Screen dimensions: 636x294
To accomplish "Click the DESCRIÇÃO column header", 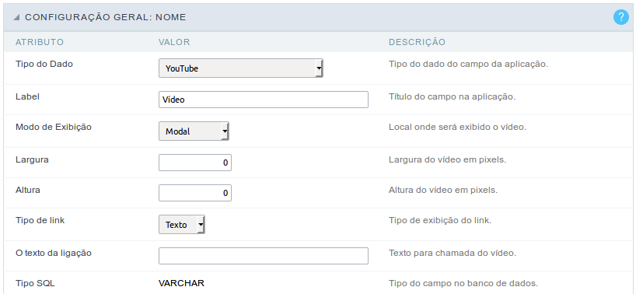I will pos(417,42).
